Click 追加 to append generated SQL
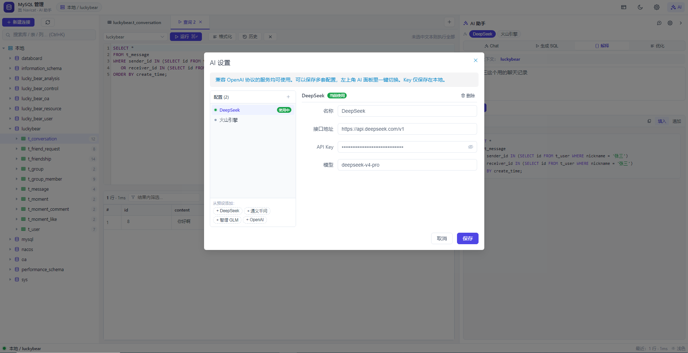The height and width of the screenshot is (353, 688). tap(677, 121)
